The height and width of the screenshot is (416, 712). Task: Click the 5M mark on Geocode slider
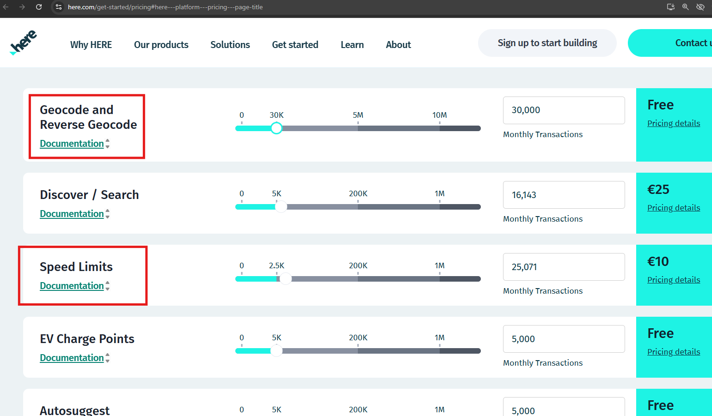coord(358,115)
